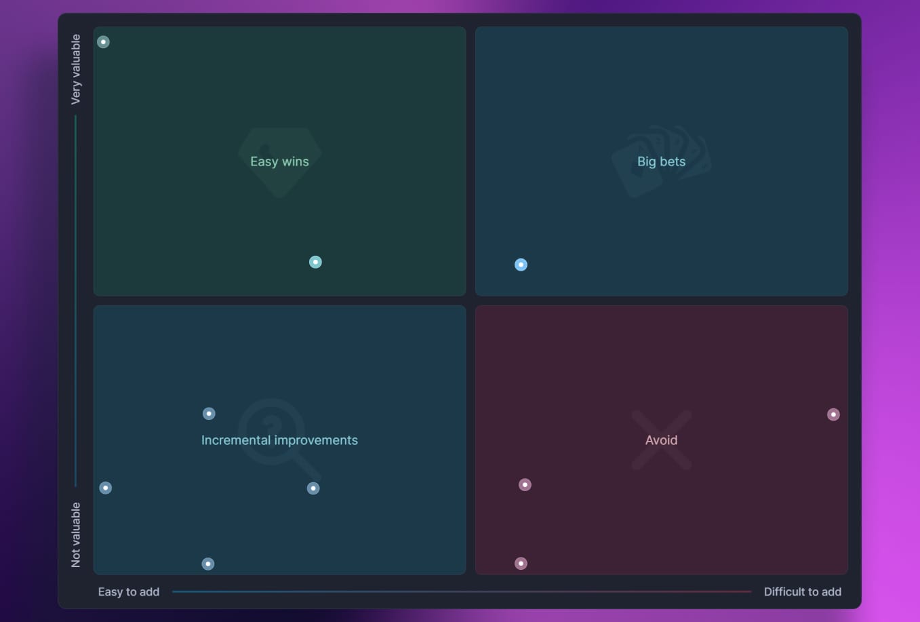Click the bottommost dot in the Avoid quadrant

point(521,563)
